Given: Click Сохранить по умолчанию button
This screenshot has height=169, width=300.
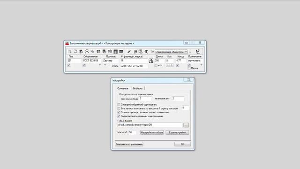Looking at the screenshot, I should click(x=129, y=144).
